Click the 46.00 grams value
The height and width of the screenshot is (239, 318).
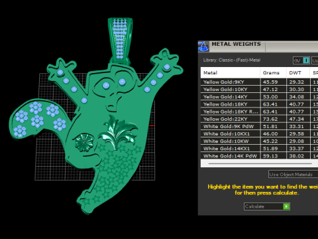coord(270,134)
